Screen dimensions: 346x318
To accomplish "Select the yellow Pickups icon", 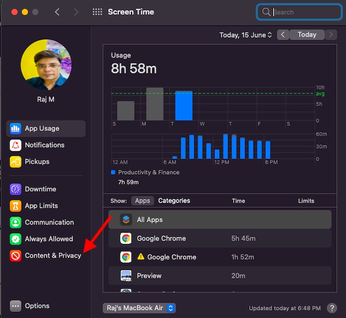I will point(16,162).
